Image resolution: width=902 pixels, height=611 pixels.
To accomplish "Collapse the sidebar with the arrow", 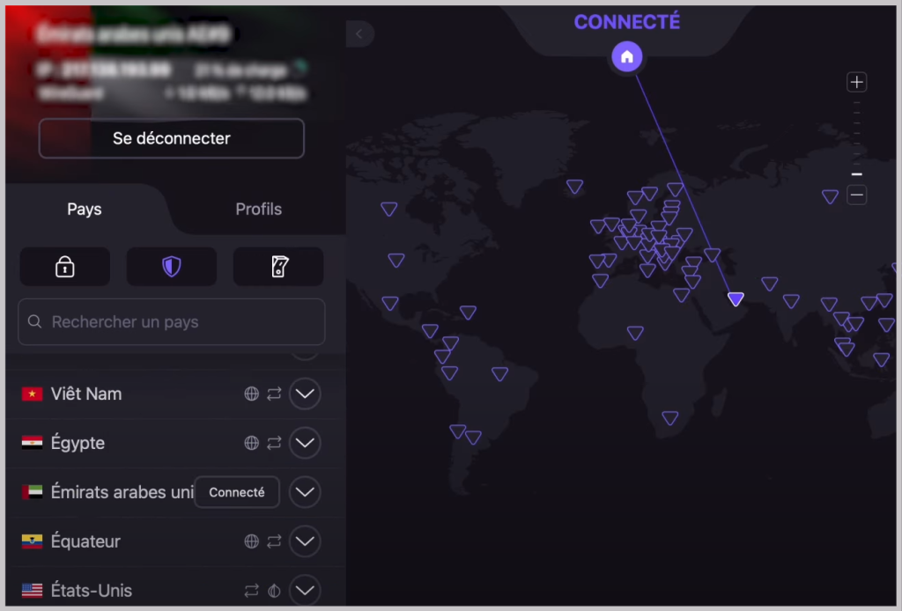I will pyautogui.click(x=359, y=34).
